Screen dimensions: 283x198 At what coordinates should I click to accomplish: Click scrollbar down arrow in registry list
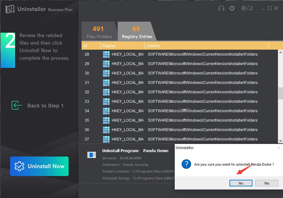(280, 141)
